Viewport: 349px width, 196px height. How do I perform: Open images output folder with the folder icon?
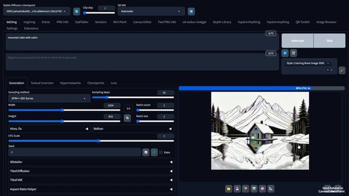point(228,189)
